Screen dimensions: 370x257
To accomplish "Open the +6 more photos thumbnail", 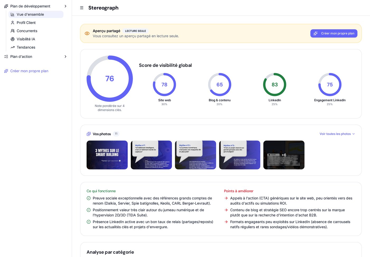I will (x=284, y=155).
